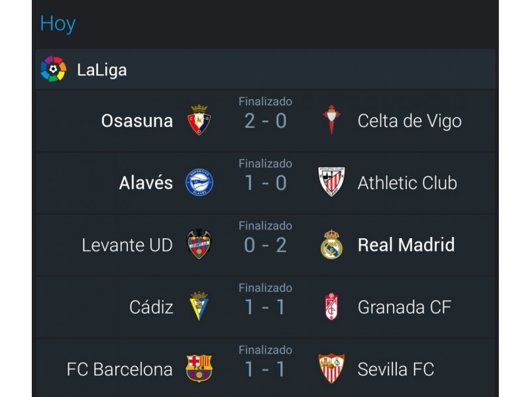Open the Alavés 1 - 0 match score
Image resolution: width=530 pixels, height=397 pixels.
coord(266,183)
